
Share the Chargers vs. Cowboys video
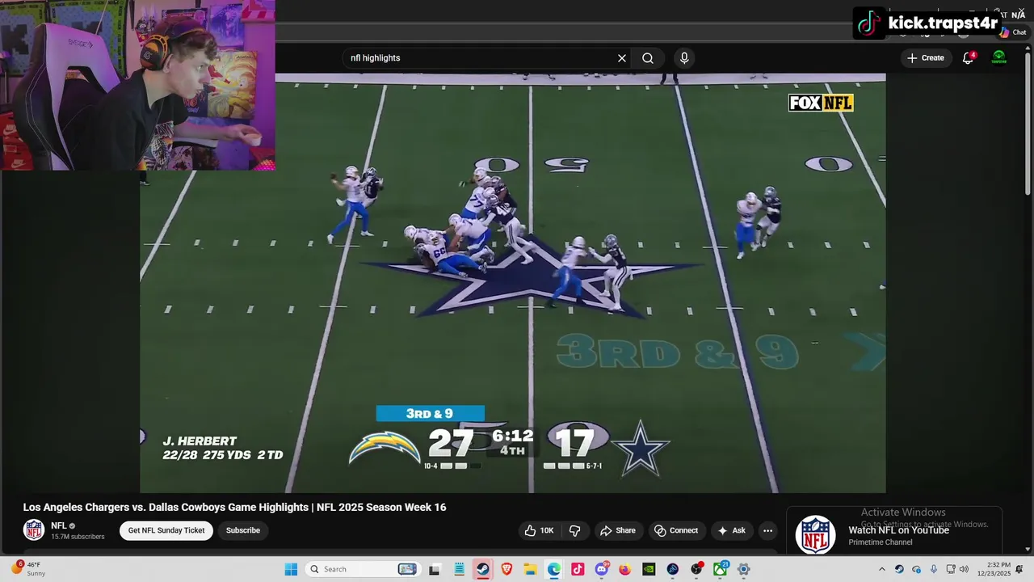[617, 530]
